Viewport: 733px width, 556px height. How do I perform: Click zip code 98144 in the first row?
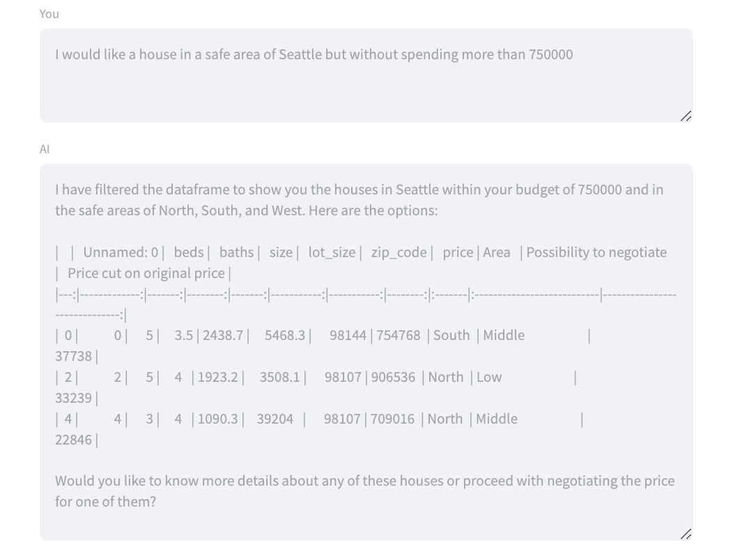[350, 335]
